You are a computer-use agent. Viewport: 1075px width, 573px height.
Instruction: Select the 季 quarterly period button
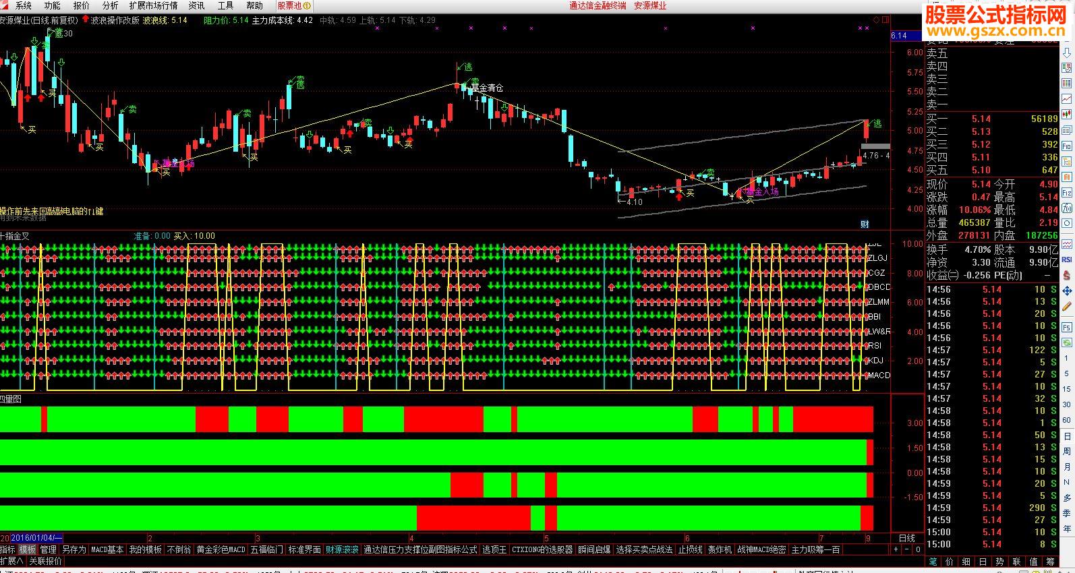[1067, 513]
